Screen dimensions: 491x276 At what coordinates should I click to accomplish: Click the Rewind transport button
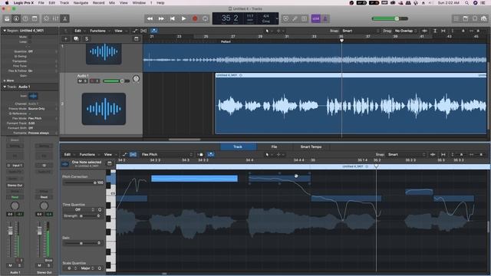point(150,18)
